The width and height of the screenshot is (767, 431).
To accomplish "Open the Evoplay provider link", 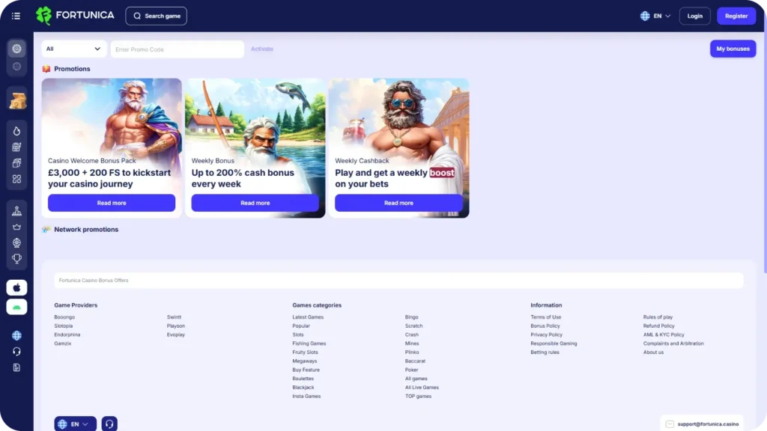I will (x=175, y=334).
